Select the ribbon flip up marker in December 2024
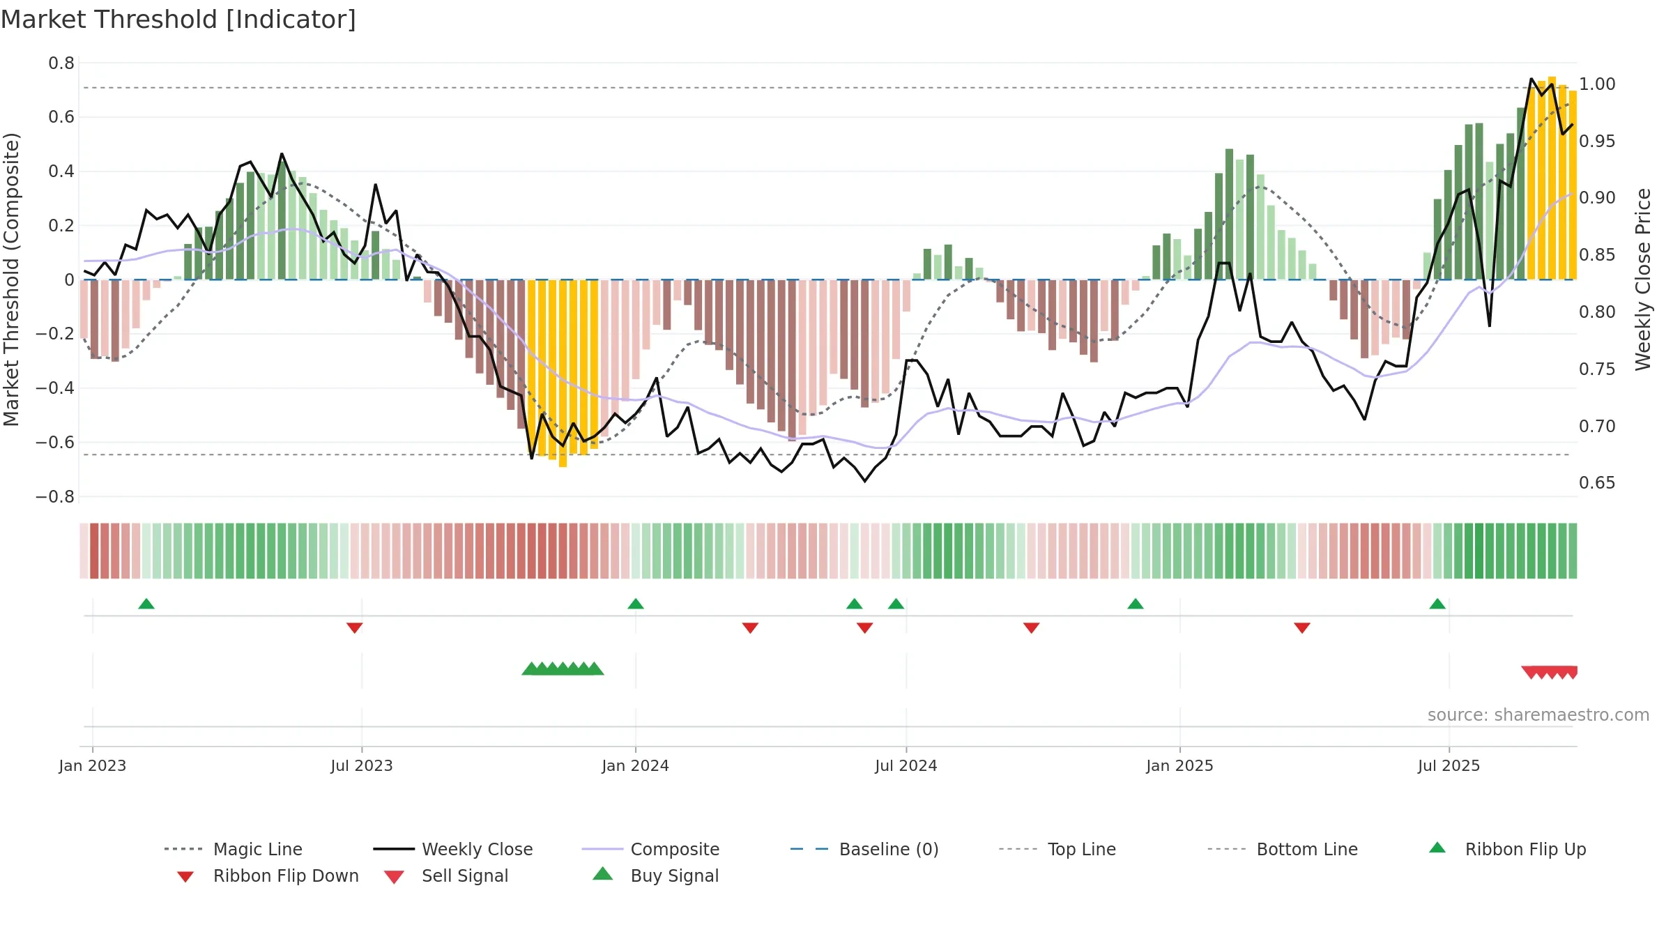 [1136, 604]
